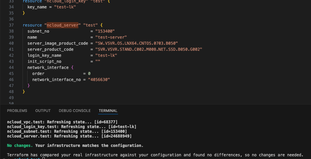
Task: Click terminal line ncloud_login_key.test refreshing state
Action: tap(72, 127)
